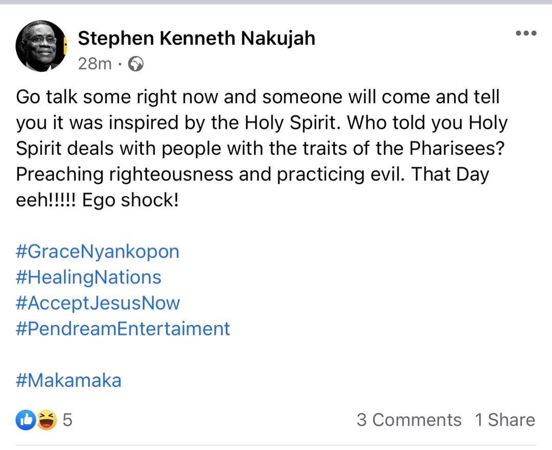Click the laughing Haha reaction emoji

(47, 420)
